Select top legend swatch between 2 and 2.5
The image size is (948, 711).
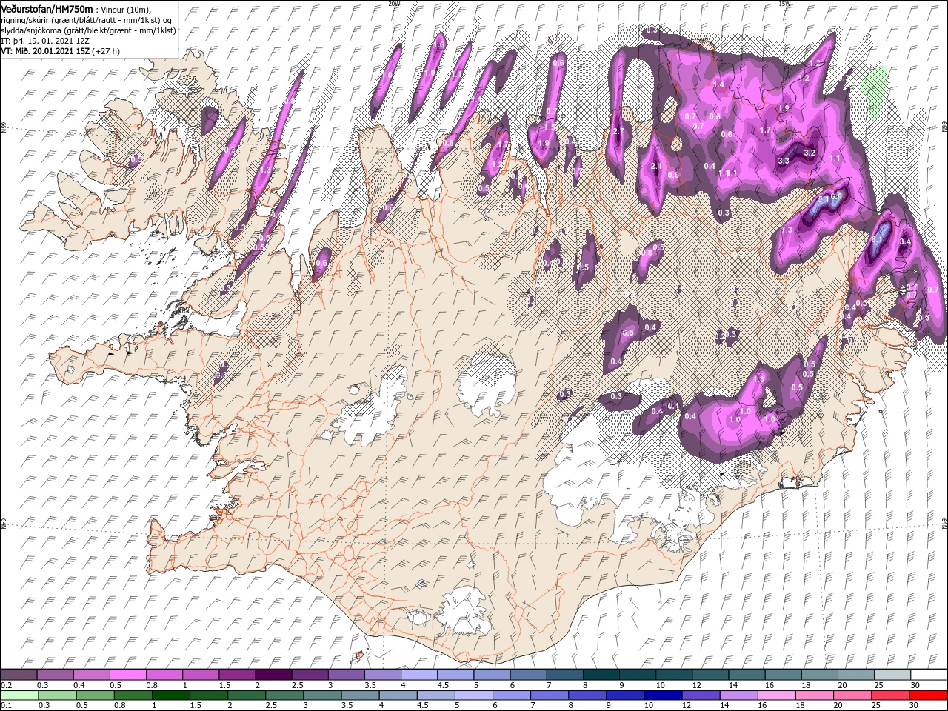[x=273, y=674]
